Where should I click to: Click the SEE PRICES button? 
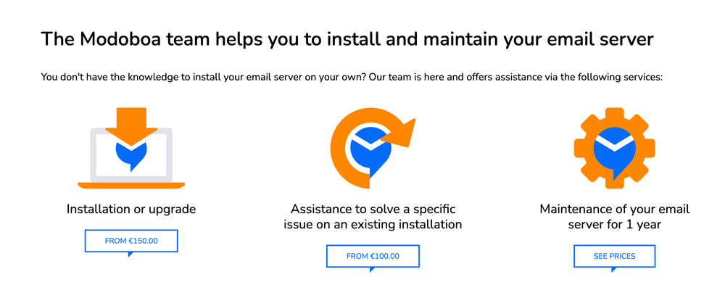[x=615, y=257]
